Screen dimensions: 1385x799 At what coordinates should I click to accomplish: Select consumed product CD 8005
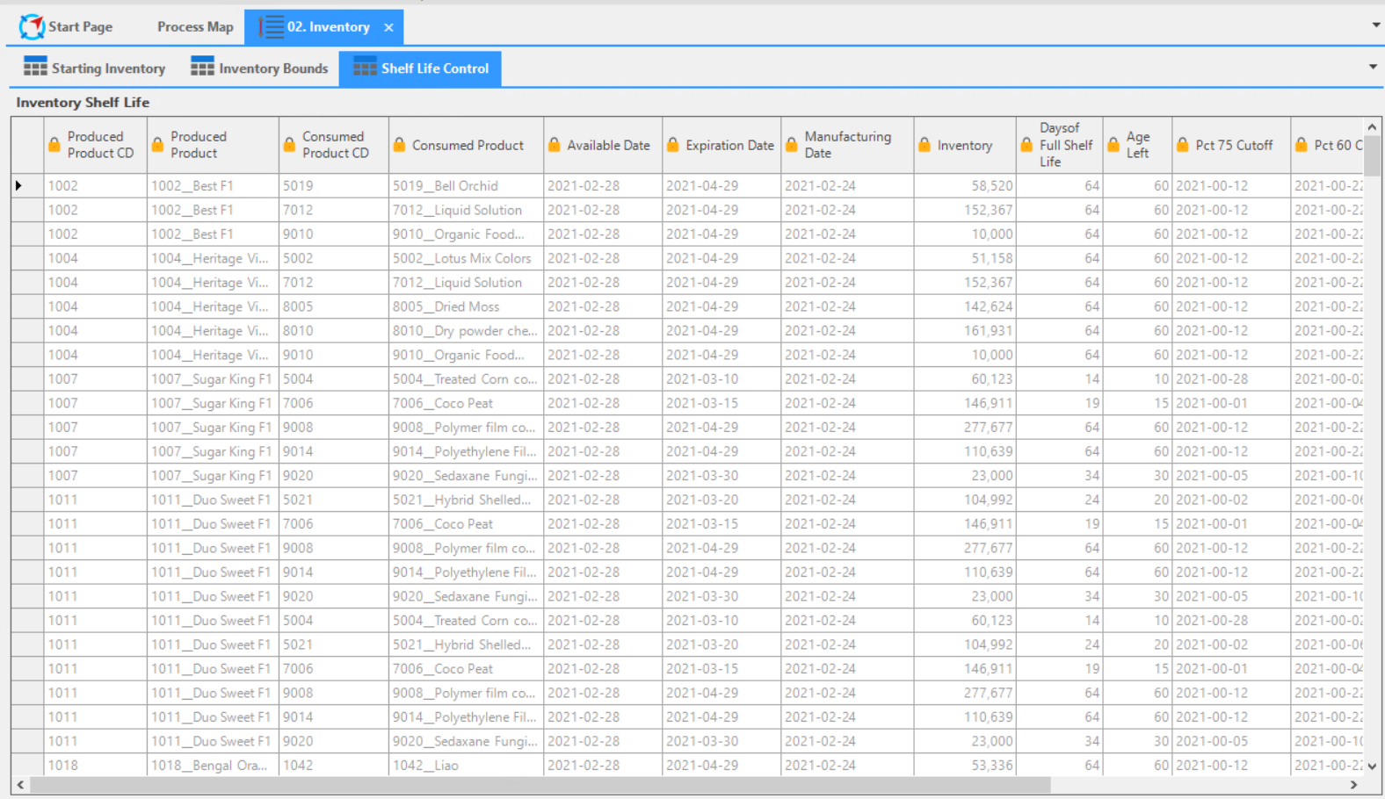(x=334, y=306)
